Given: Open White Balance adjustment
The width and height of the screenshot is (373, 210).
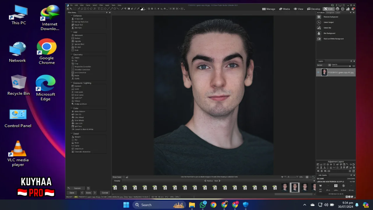Looking at the screenshot, I should (80, 111).
